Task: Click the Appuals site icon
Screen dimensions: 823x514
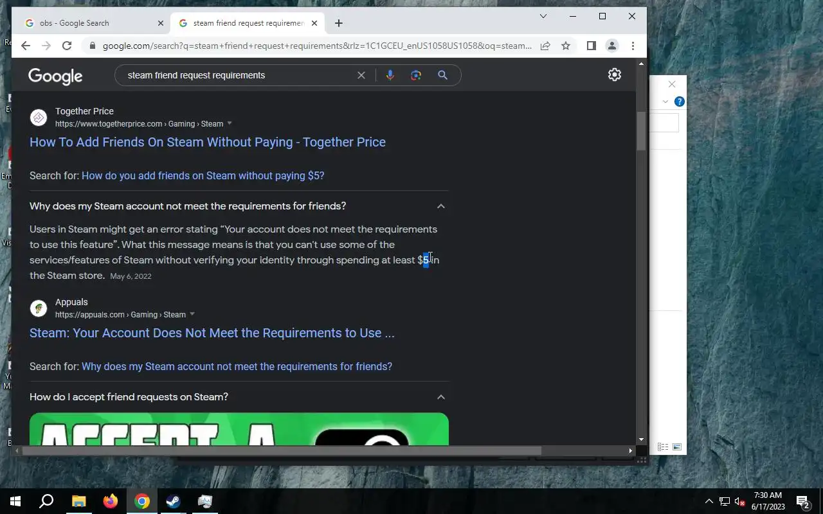Action: click(39, 308)
